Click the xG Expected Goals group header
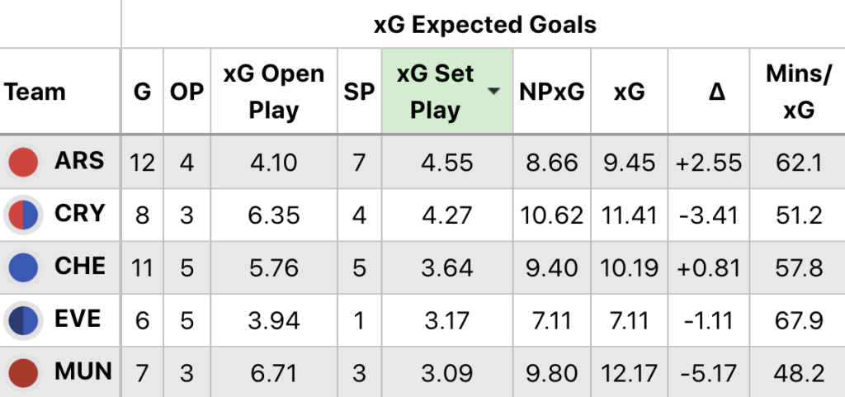Viewport: 845px width, 397px height. [484, 24]
